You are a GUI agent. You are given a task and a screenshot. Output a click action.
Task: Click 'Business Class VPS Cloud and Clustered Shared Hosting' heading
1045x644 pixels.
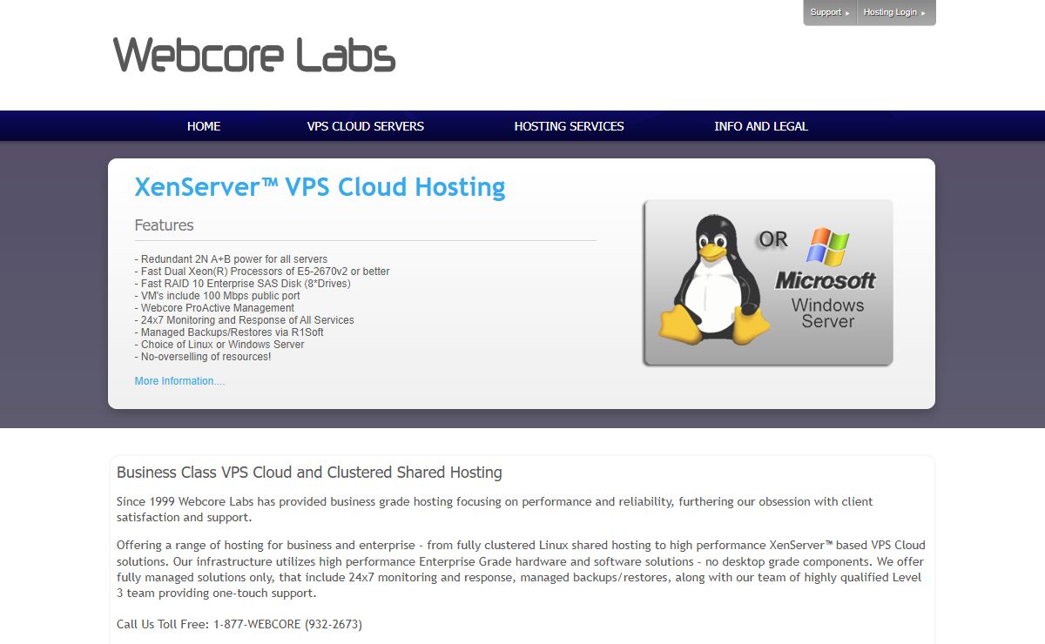click(309, 473)
